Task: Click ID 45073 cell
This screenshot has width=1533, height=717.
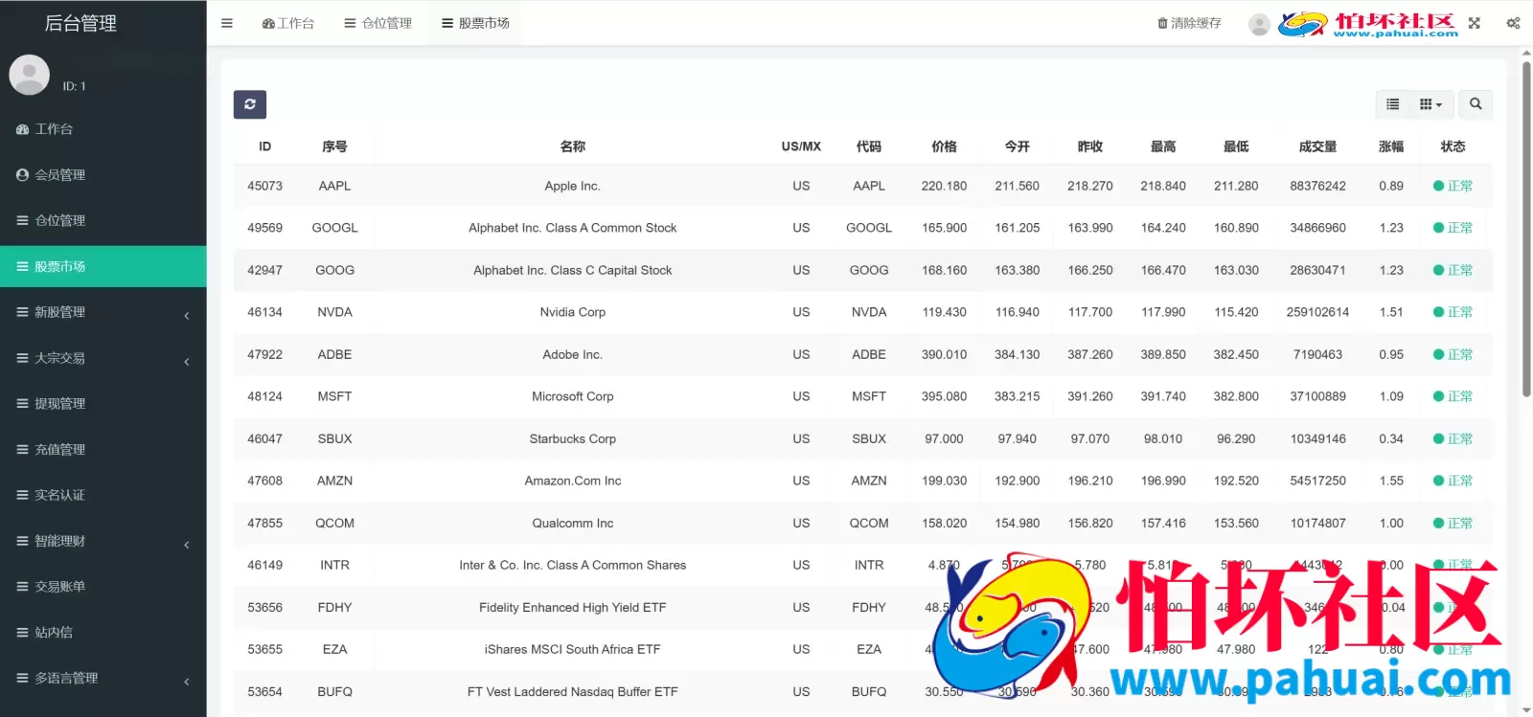Action: [x=265, y=186]
